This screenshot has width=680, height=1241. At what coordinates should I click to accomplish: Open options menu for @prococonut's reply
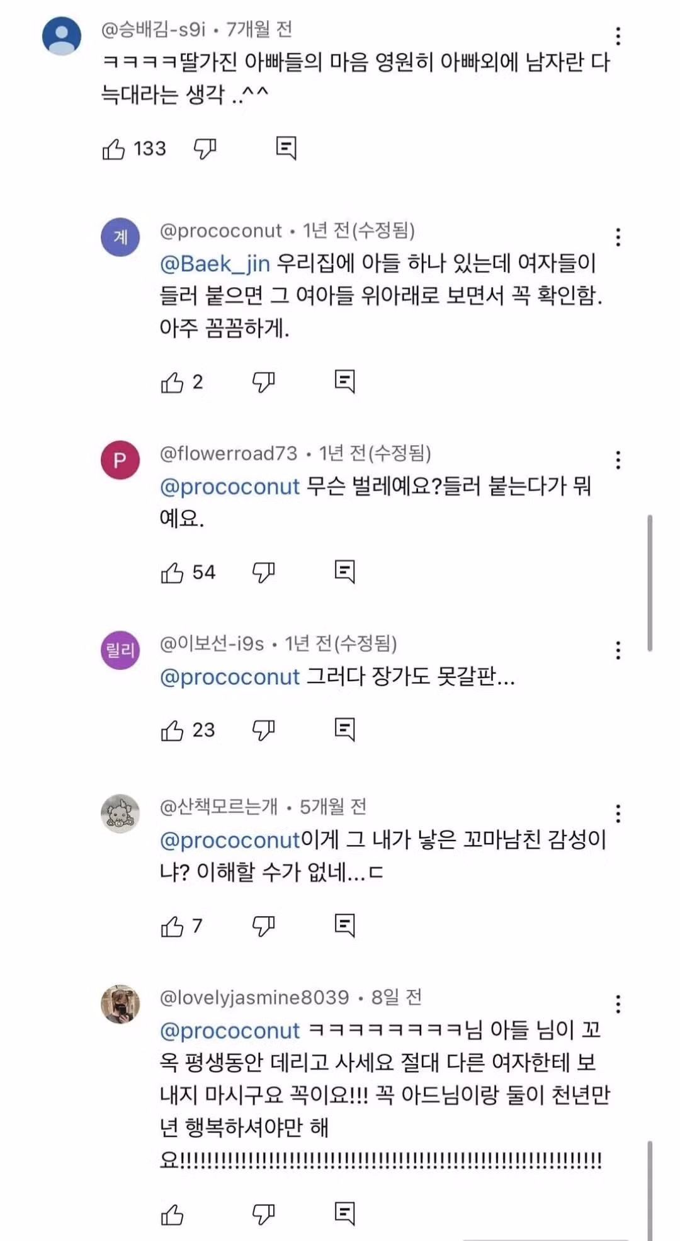pyautogui.click(x=619, y=236)
